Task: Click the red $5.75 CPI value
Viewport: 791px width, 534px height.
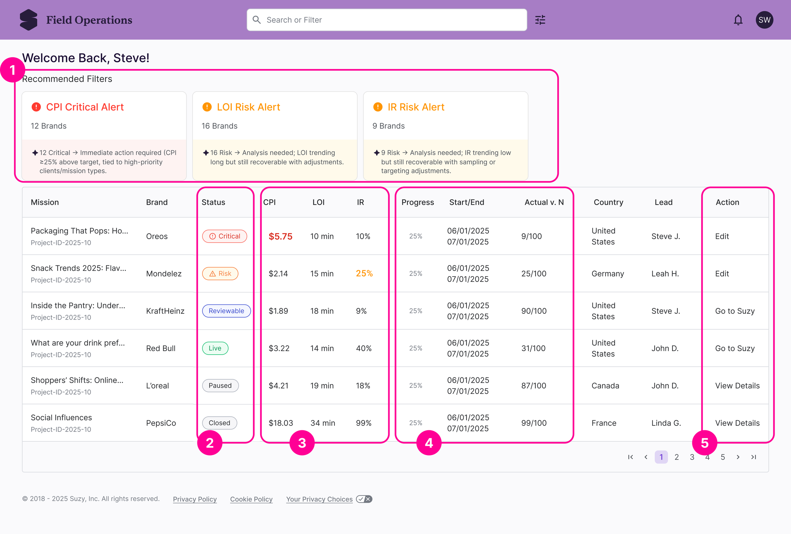Action: [x=280, y=236]
